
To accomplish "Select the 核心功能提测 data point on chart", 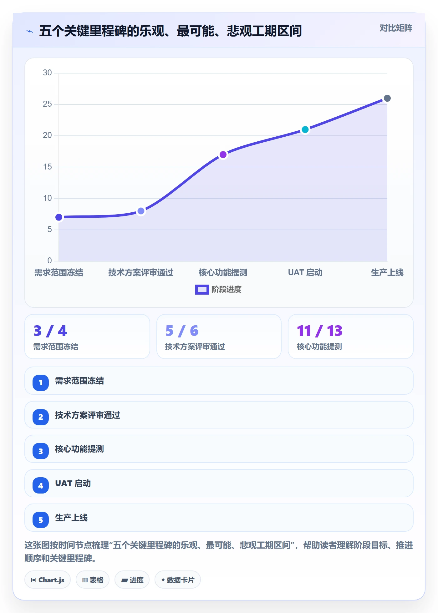I will pos(223,155).
